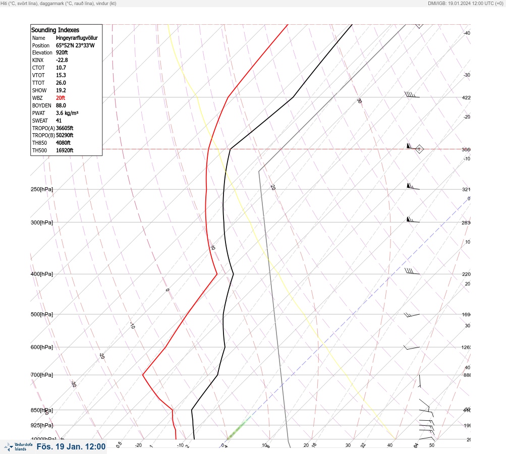The image size is (506, 454).
Task: Click the '400[hPa]' pressure label
Action: pyautogui.click(x=42, y=274)
